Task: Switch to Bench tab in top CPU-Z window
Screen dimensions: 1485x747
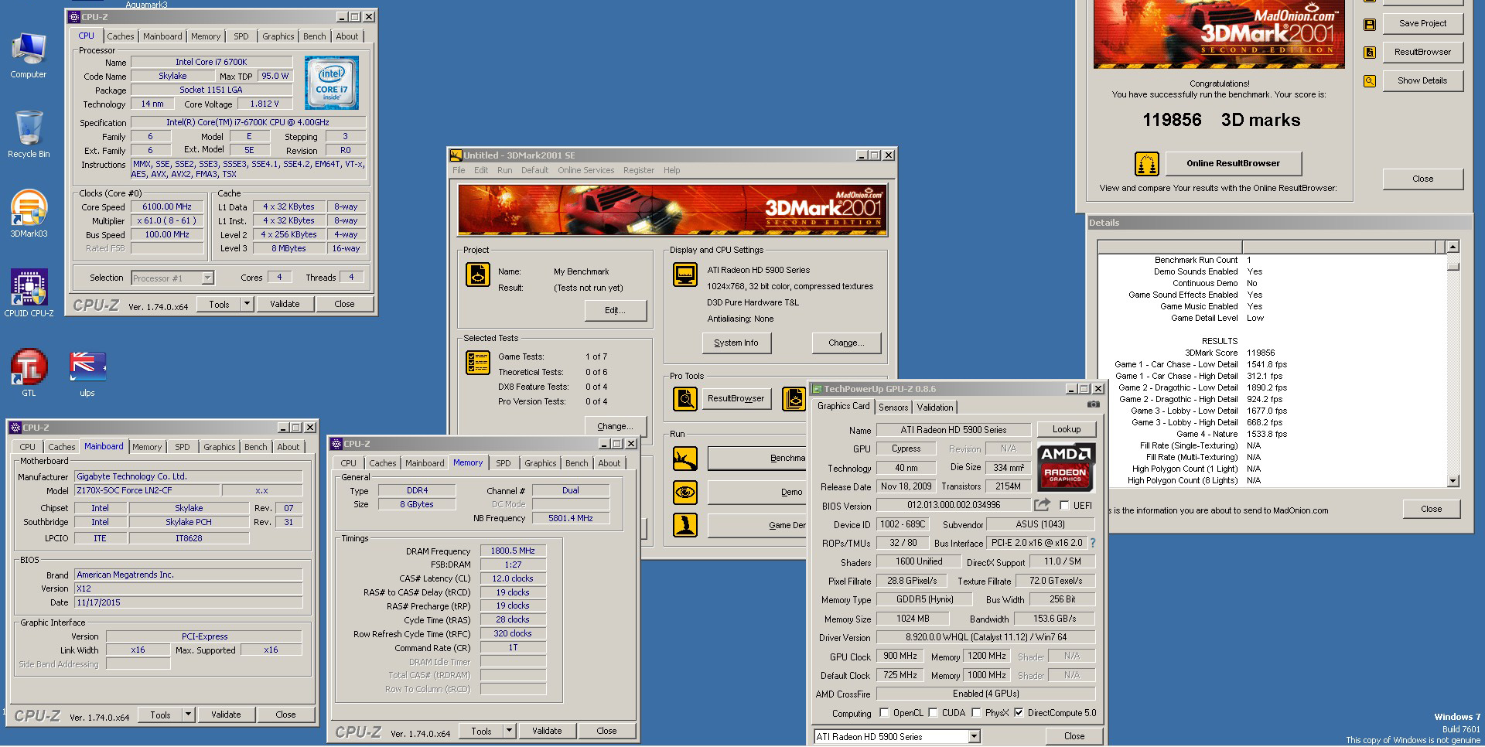Action: pyautogui.click(x=314, y=36)
